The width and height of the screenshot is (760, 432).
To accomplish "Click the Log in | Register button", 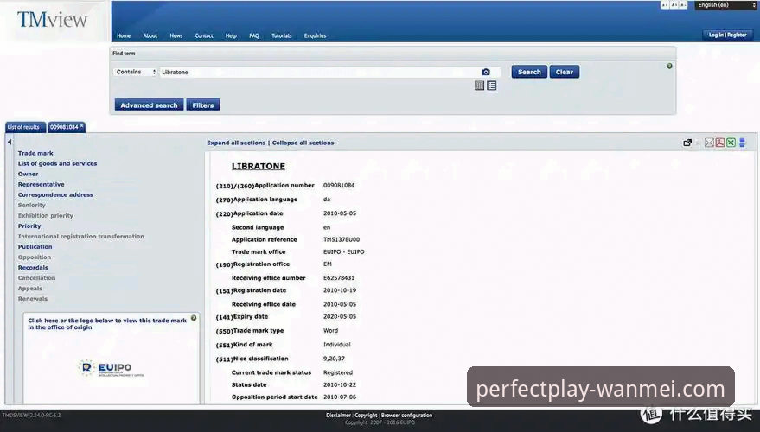I will click(727, 35).
